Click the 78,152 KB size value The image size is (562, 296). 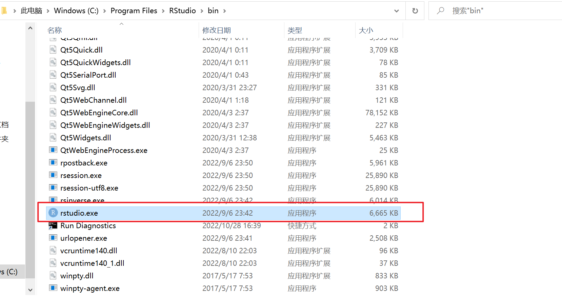coord(382,113)
